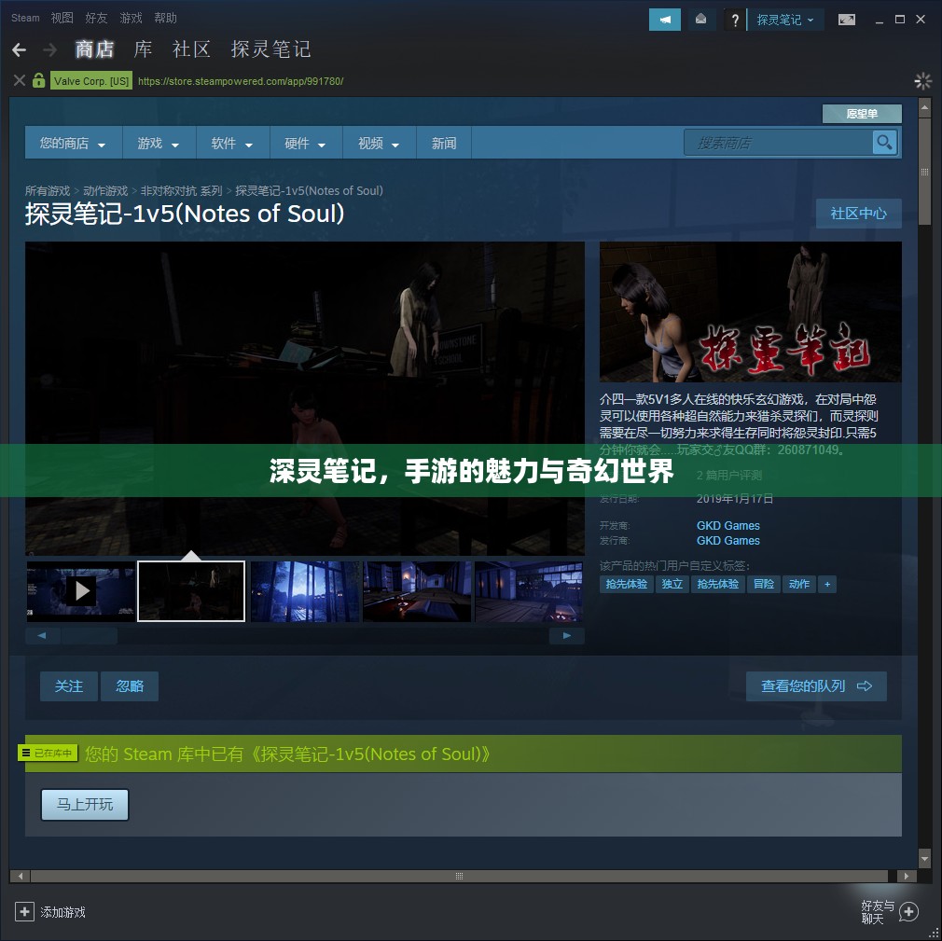
Task: Click 动作游戏 breadcrumb link
Action: point(105,190)
